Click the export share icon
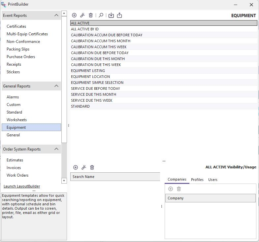259x242 pixels. point(119,15)
